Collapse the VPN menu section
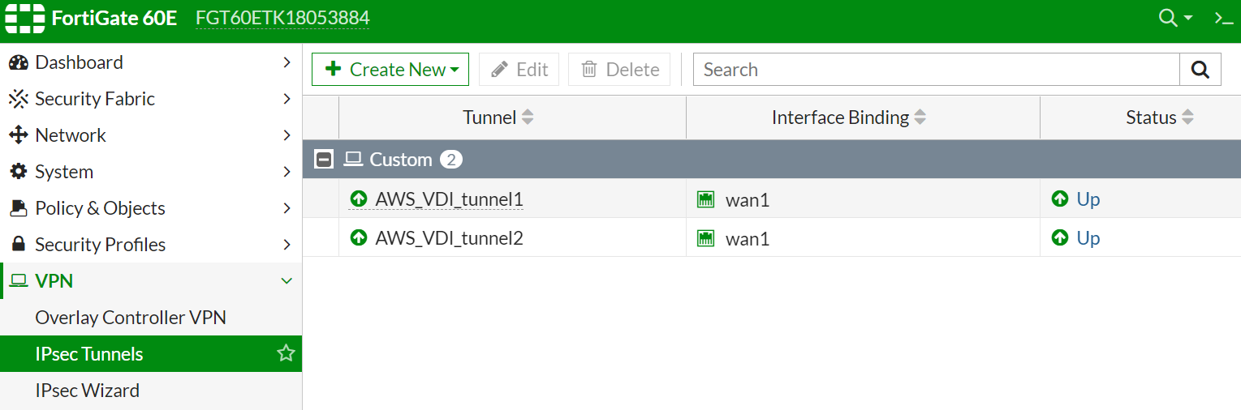 (287, 281)
